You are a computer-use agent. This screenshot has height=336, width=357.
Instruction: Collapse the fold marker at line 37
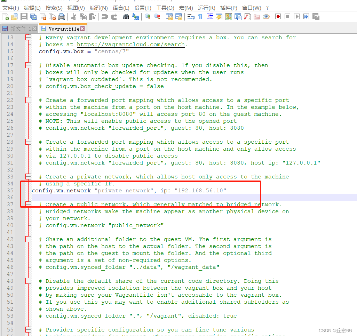tap(28, 204)
